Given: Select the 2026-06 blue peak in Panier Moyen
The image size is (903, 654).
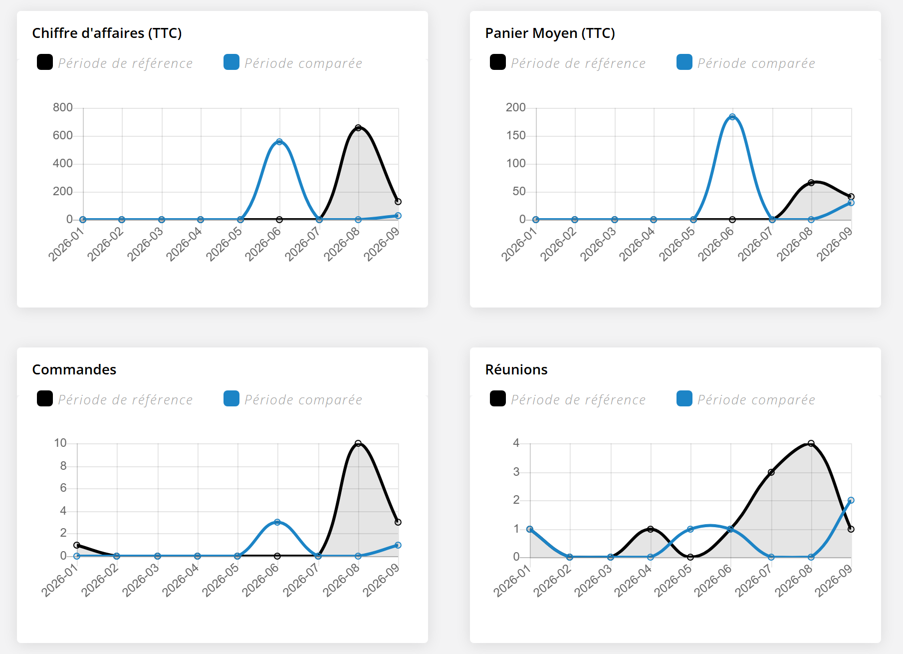Looking at the screenshot, I should click(x=732, y=117).
